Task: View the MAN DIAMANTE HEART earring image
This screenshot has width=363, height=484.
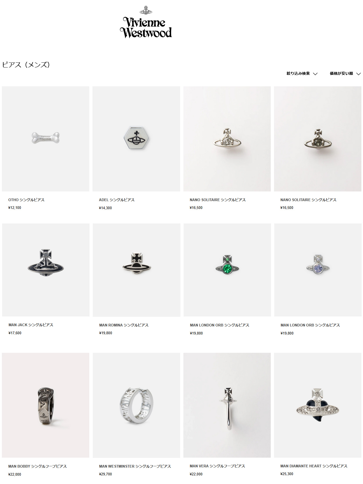Action: (x=318, y=405)
